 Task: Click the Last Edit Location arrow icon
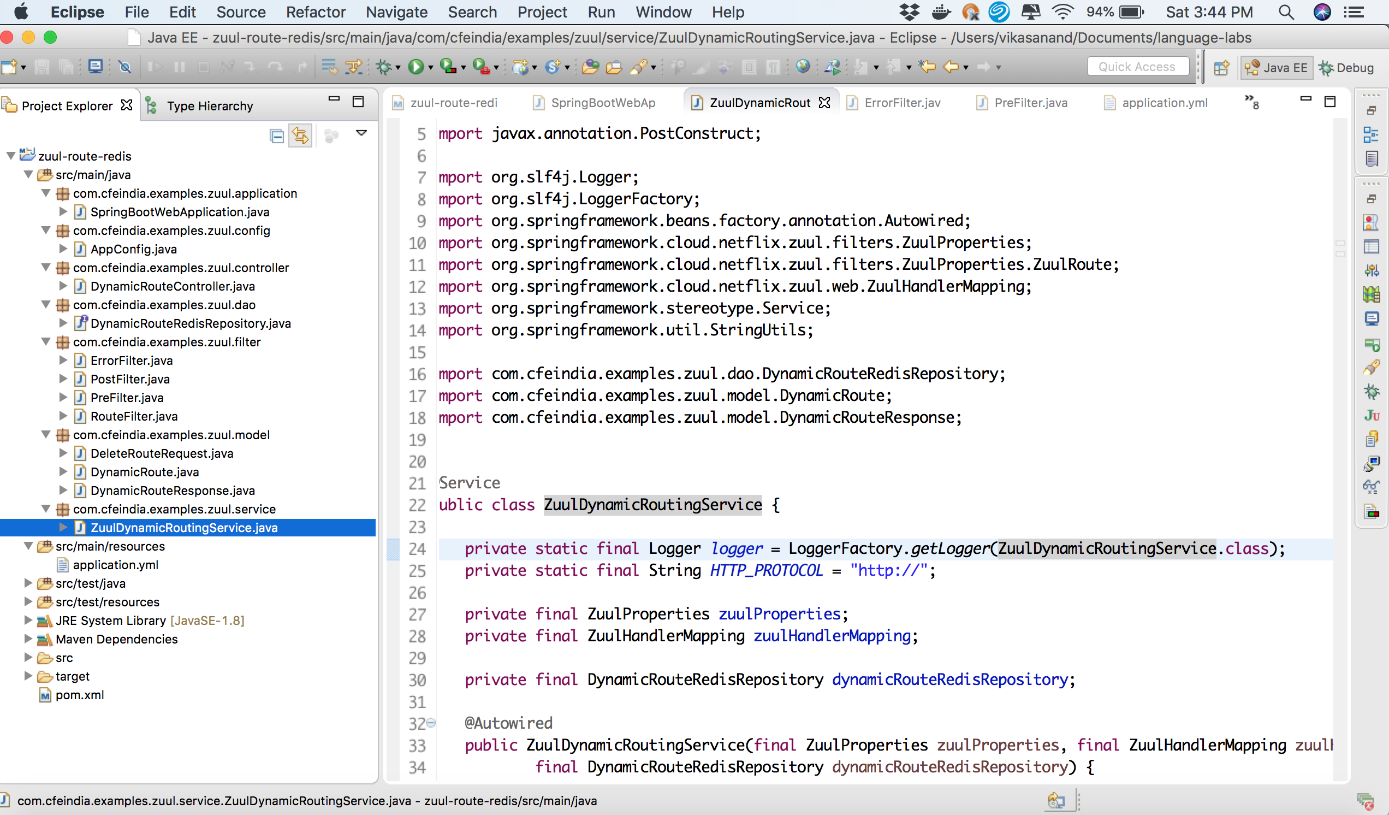click(927, 67)
